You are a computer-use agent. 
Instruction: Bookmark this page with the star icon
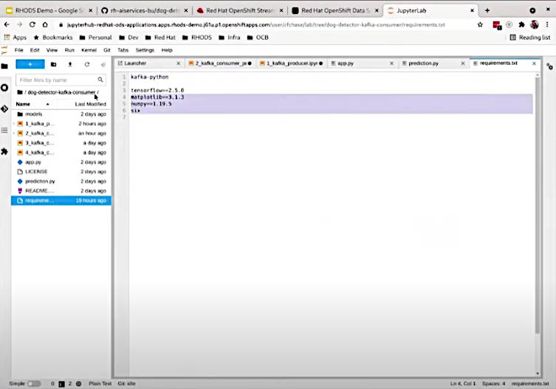coord(480,24)
